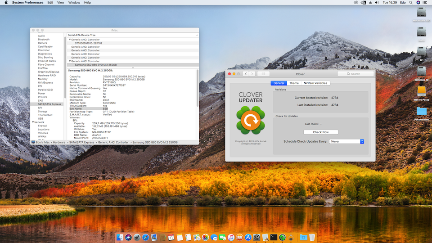
Task: Select Storage in iMac sidebar
Action: coord(43,111)
